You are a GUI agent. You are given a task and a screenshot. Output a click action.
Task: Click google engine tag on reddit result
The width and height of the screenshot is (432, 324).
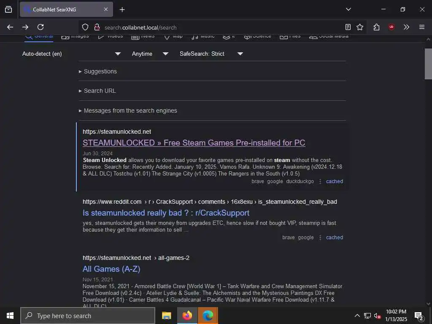click(306, 238)
